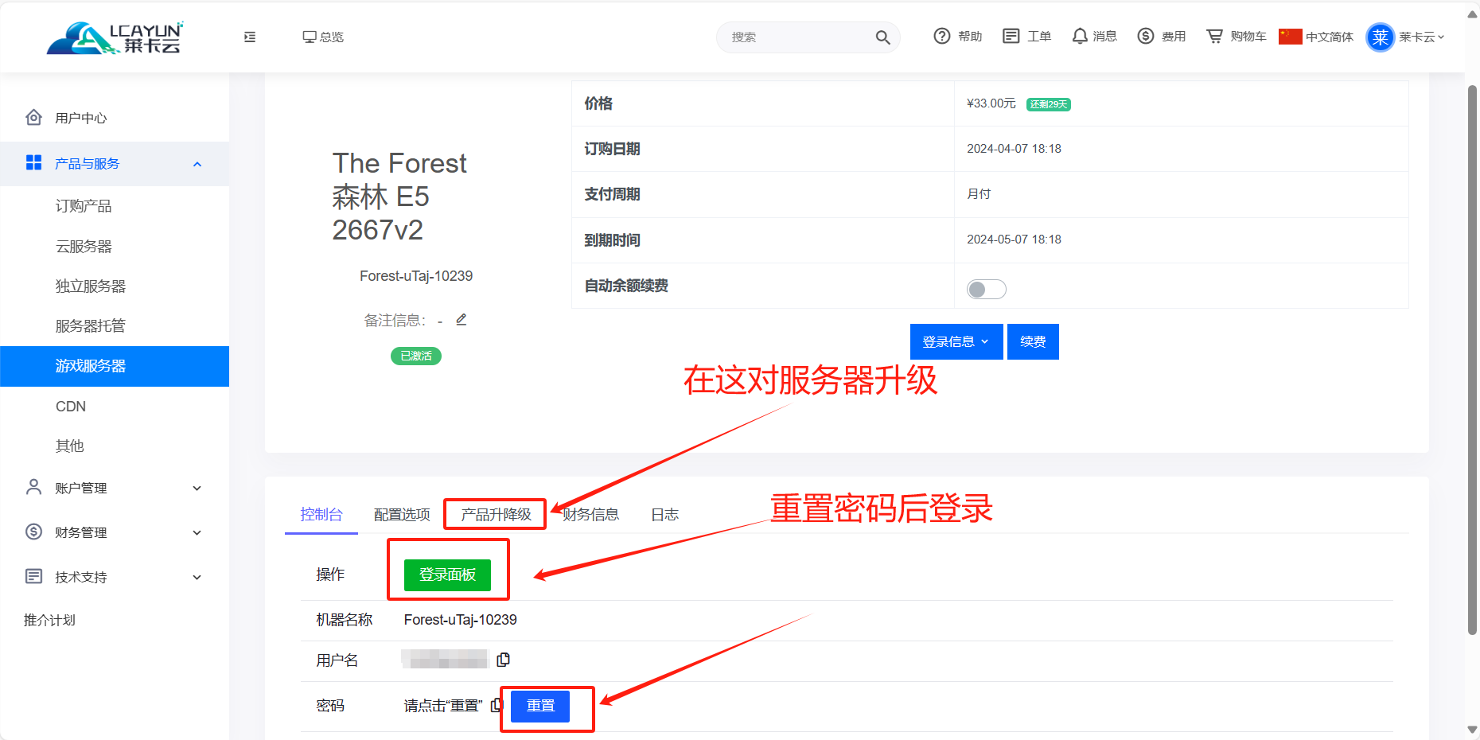
Task: Click the 2024-04-07 18:18 order date
Action: click(1014, 149)
